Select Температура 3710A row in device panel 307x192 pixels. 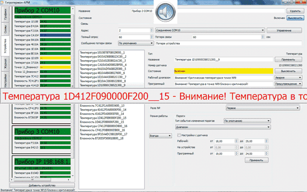point(42,63)
